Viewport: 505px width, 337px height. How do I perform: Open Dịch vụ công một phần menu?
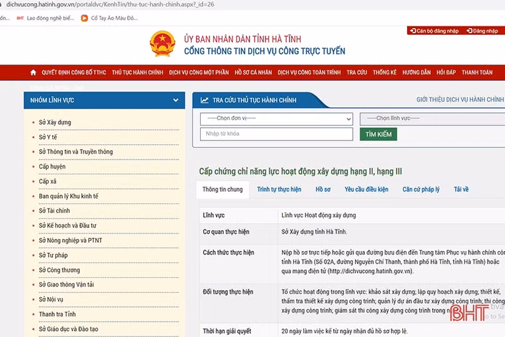pos(199,72)
